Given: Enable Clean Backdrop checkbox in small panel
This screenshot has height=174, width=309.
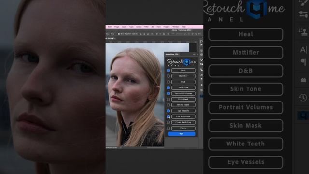Looking at the screenshot, I should pos(169,122).
